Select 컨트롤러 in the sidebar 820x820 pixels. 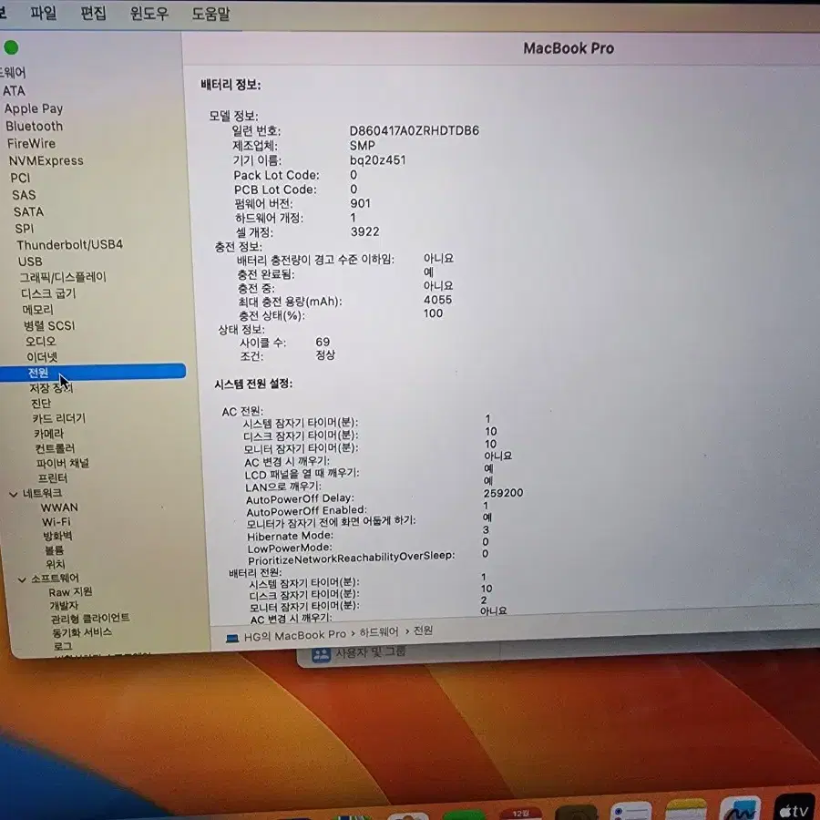55,448
